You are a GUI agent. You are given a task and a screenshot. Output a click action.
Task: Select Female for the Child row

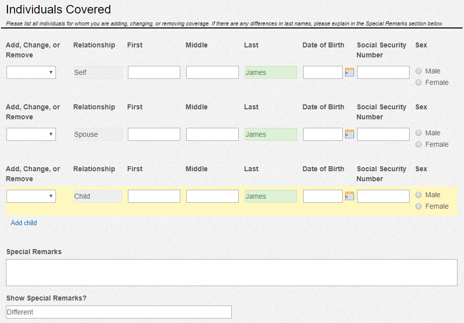[419, 206]
